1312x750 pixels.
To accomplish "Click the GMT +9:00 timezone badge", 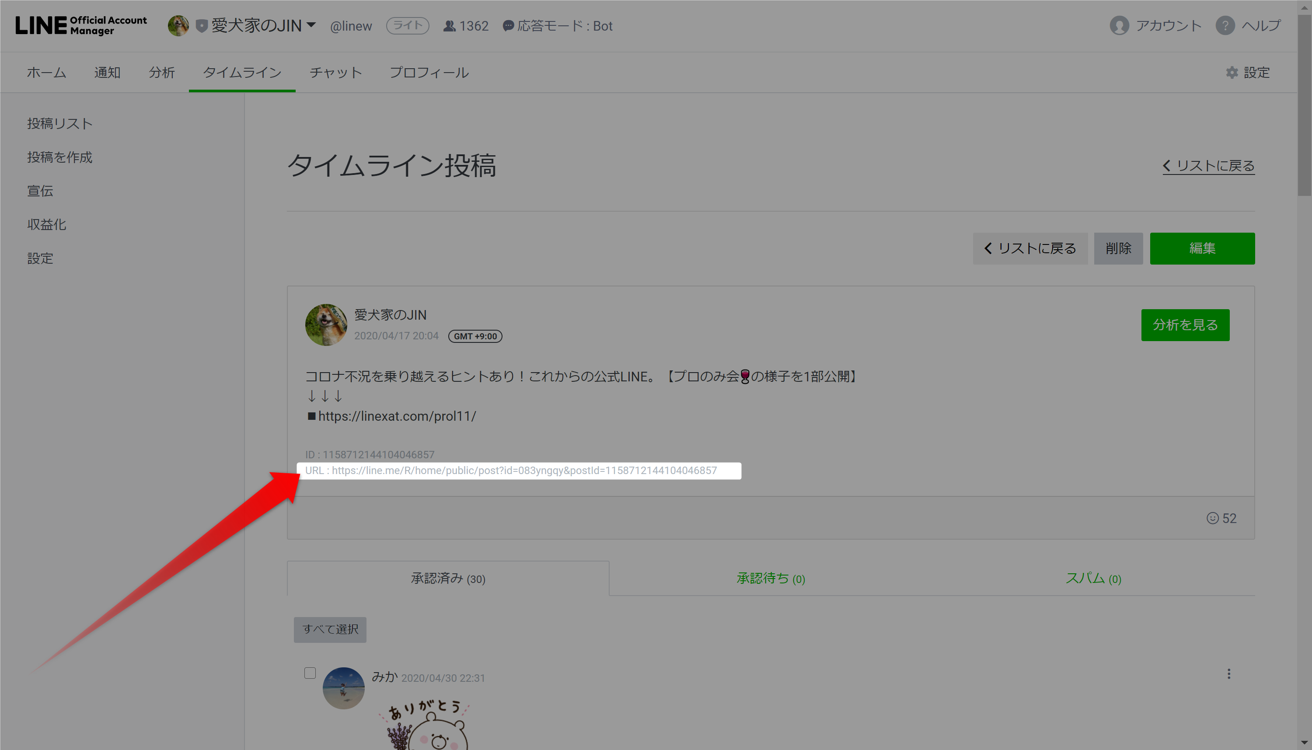I will [x=475, y=336].
